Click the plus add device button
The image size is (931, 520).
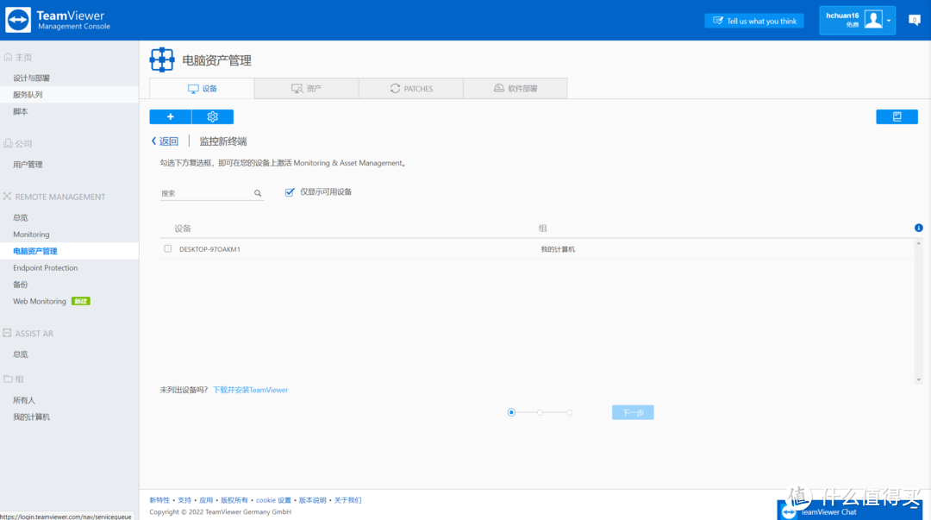pos(171,117)
